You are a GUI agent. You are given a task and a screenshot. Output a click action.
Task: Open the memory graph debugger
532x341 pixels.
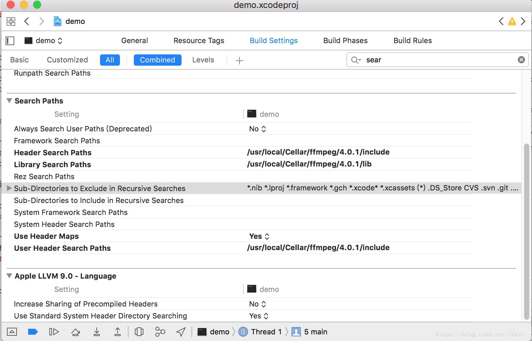pyautogui.click(x=160, y=332)
